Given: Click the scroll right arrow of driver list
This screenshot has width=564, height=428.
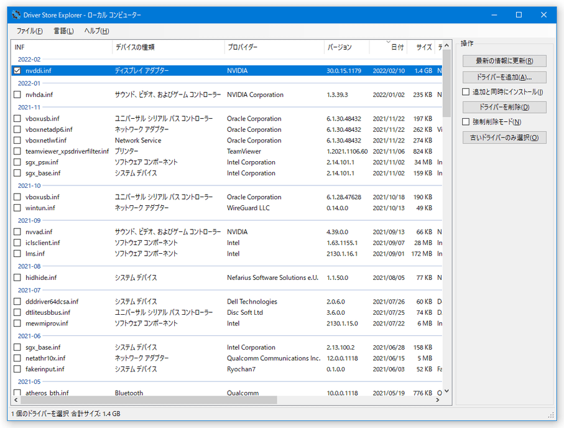Looking at the screenshot, I should (438, 400).
